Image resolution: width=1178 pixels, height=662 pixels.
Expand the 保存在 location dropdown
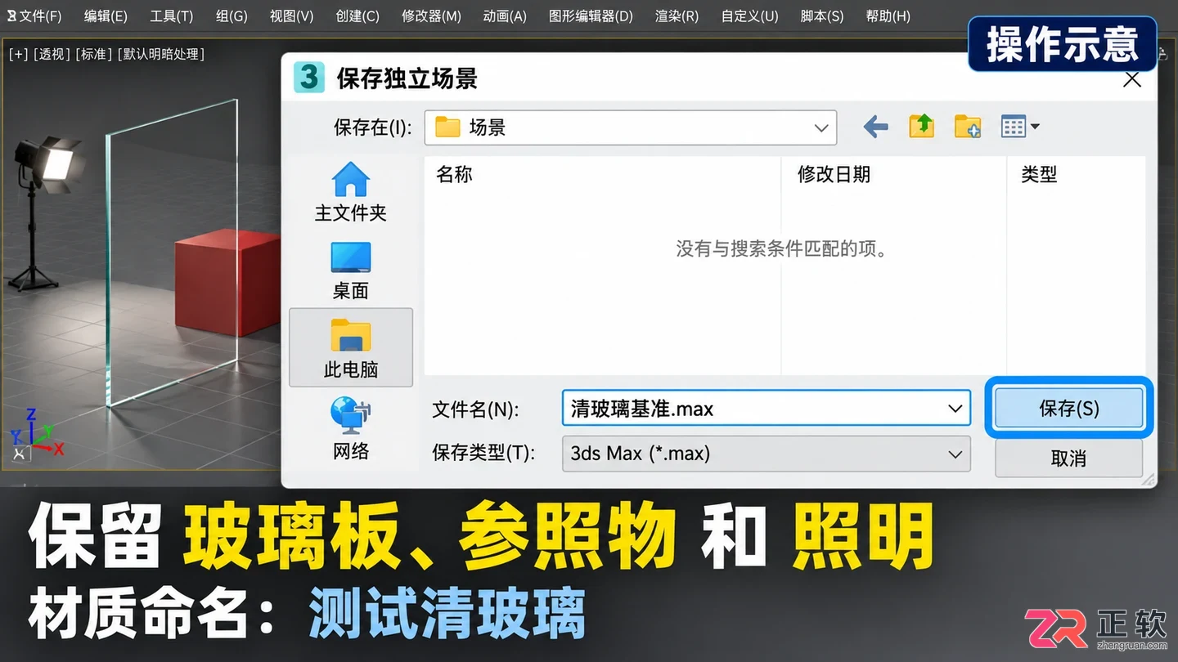click(x=821, y=127)
